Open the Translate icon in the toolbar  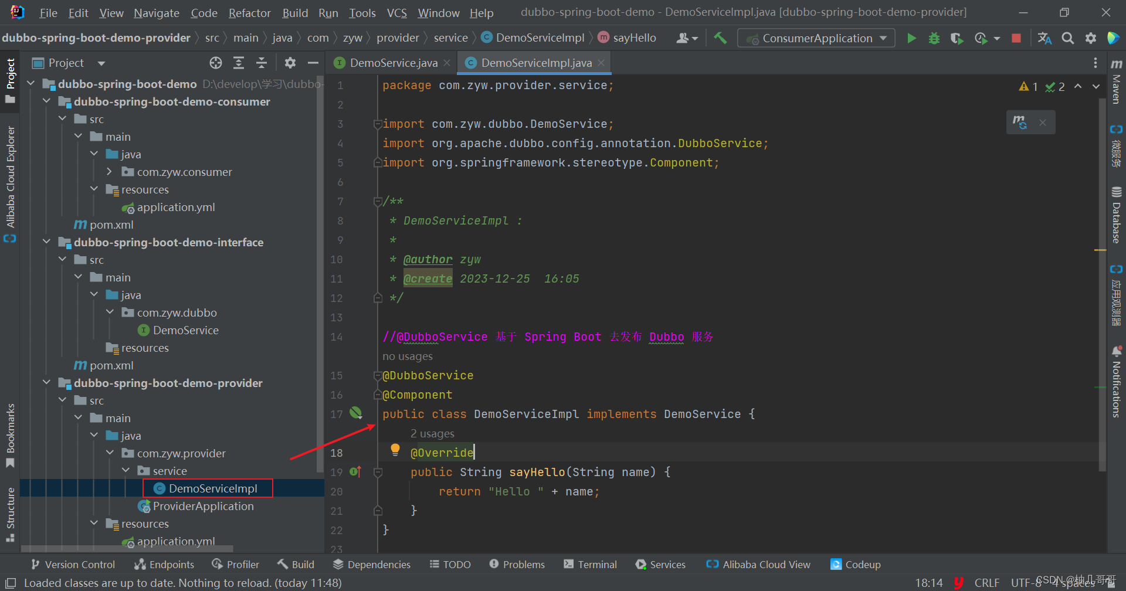tap(1044, 38)
